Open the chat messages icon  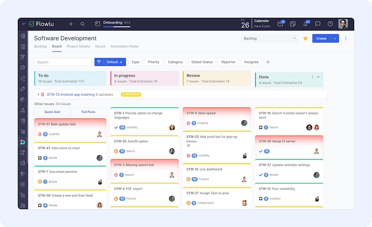pyautogui.click(x=317, y=24)
